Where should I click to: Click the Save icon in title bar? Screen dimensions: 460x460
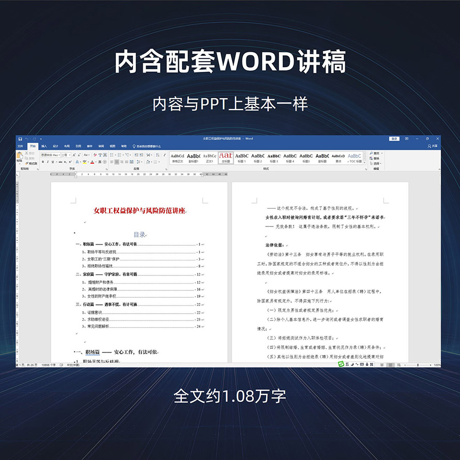point(20,139)
